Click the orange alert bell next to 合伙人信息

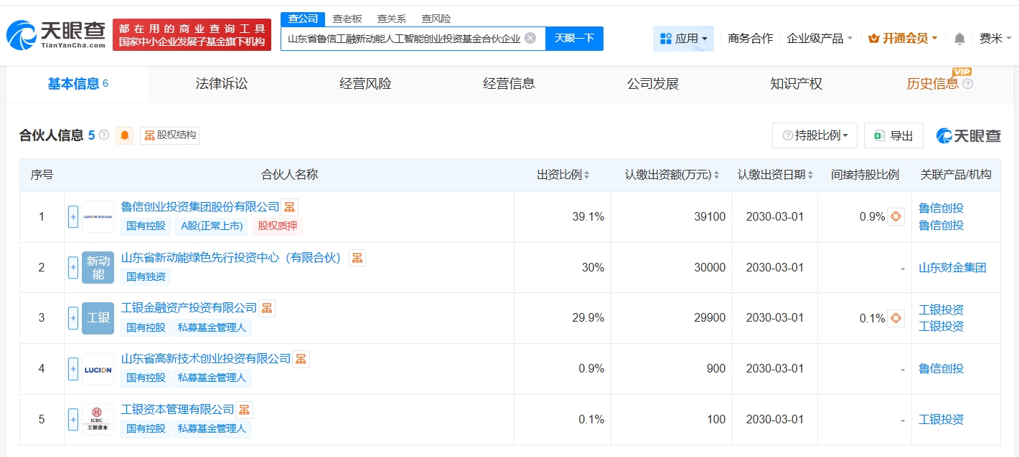point(126,135)
